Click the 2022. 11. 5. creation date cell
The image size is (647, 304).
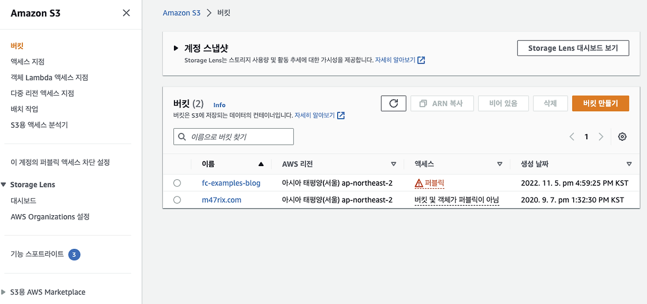(574, 183)
